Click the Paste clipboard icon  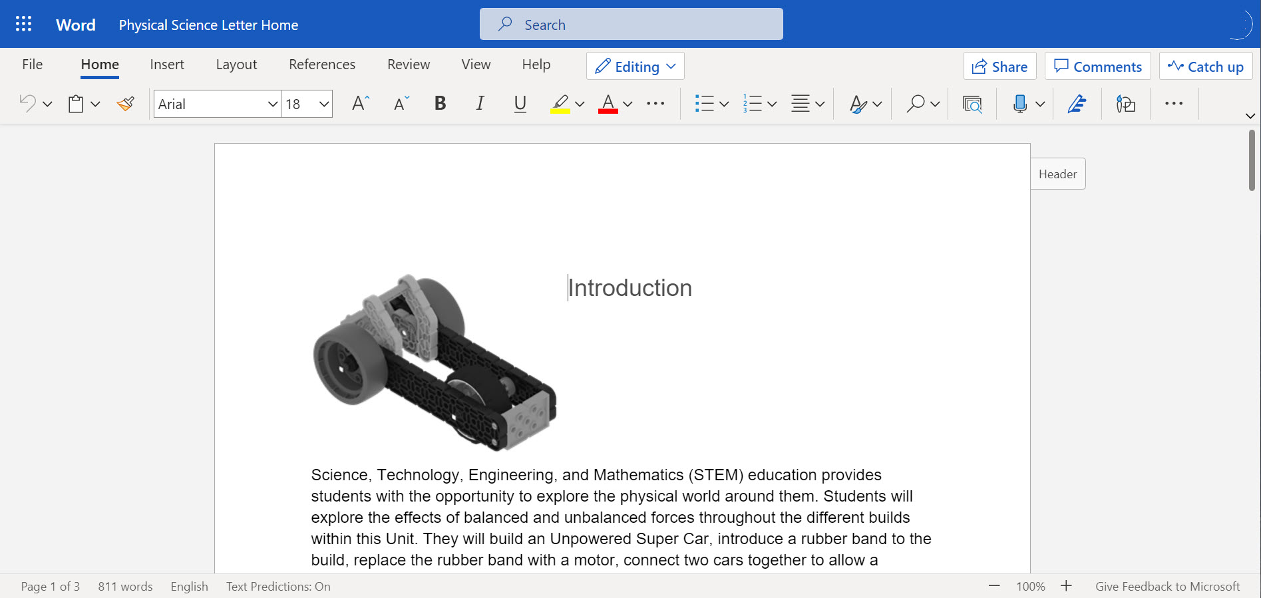(x=76, y=104)
